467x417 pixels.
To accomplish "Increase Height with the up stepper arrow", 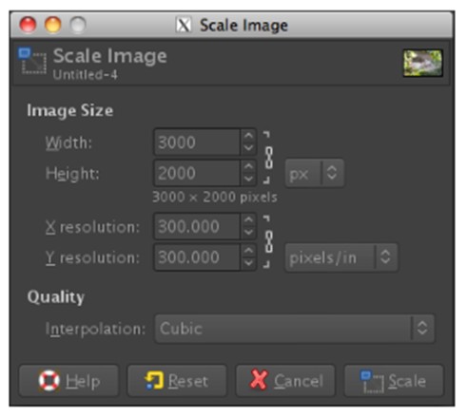I will (x=248, y=166).
